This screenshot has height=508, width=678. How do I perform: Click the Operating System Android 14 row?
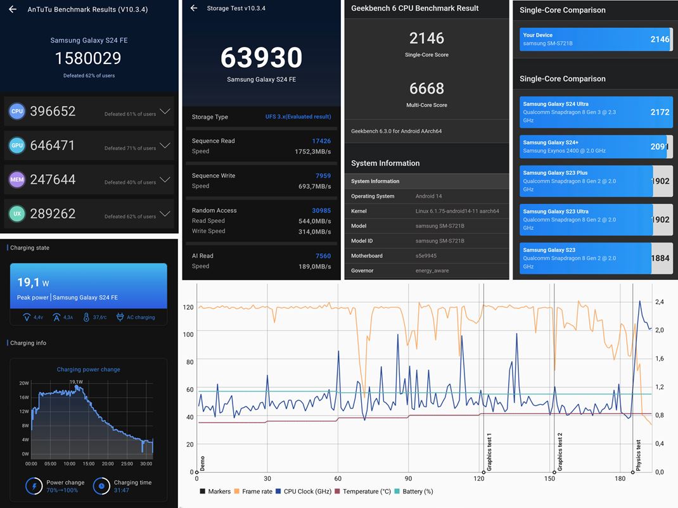pyautogui.click(x=427, y=196)
